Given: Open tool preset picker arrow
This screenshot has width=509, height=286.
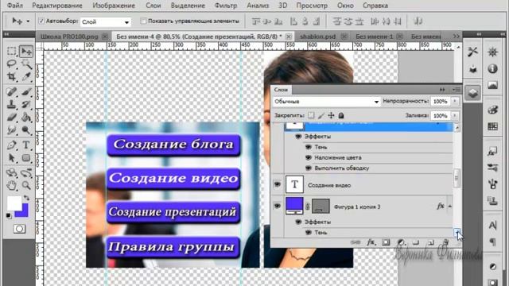Looking at the screenshot, I should (x=28, y=21).
